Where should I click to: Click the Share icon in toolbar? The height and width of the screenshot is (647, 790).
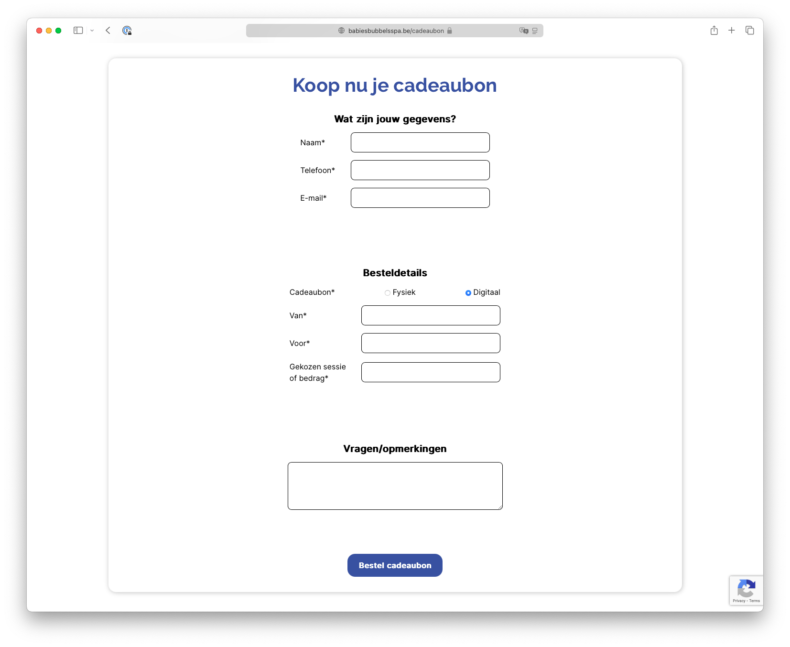click(x=714, y=31)
